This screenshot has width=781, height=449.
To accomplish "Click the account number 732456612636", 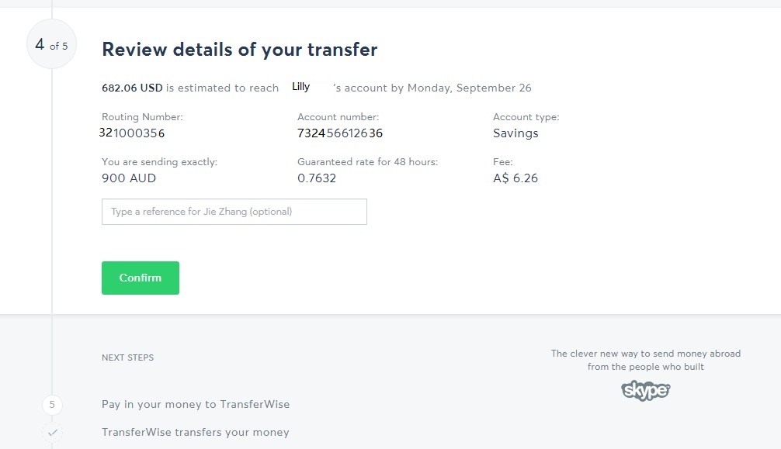I will click(340, 133).
